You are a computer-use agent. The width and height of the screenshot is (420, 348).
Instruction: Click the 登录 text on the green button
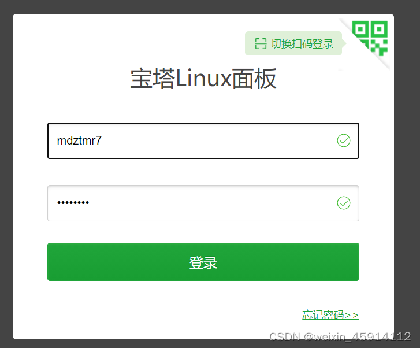[x=203, y=263]
